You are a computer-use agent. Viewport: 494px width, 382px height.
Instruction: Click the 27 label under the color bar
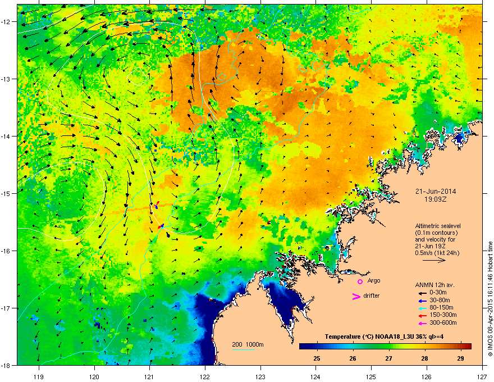[389, 358]
